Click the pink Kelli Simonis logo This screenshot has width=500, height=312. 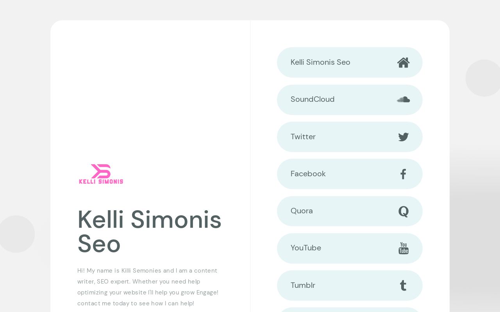pos(101,174)
